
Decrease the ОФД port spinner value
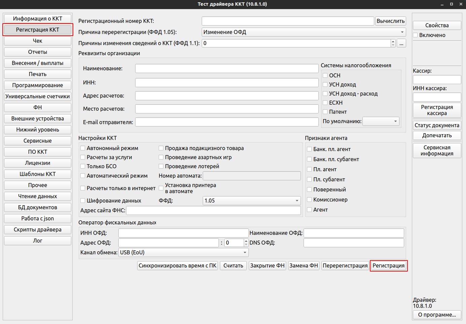tap(246, 245)
